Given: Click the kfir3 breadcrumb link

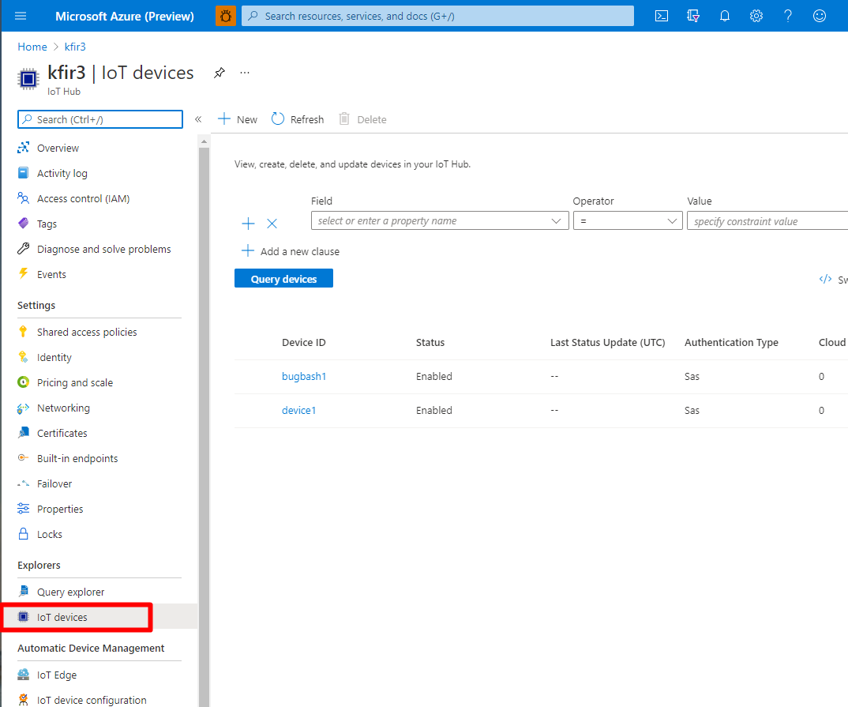Looking at the screenshot, I should [75, 47].
